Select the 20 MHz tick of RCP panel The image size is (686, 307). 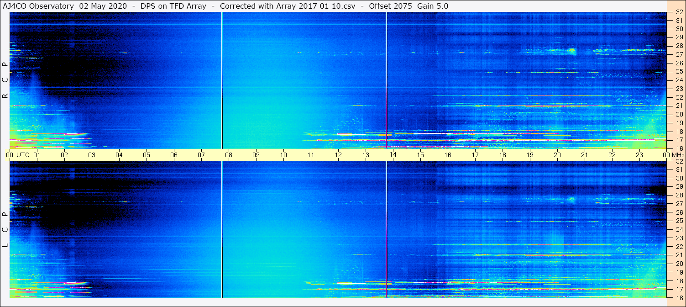coord(679,114)
